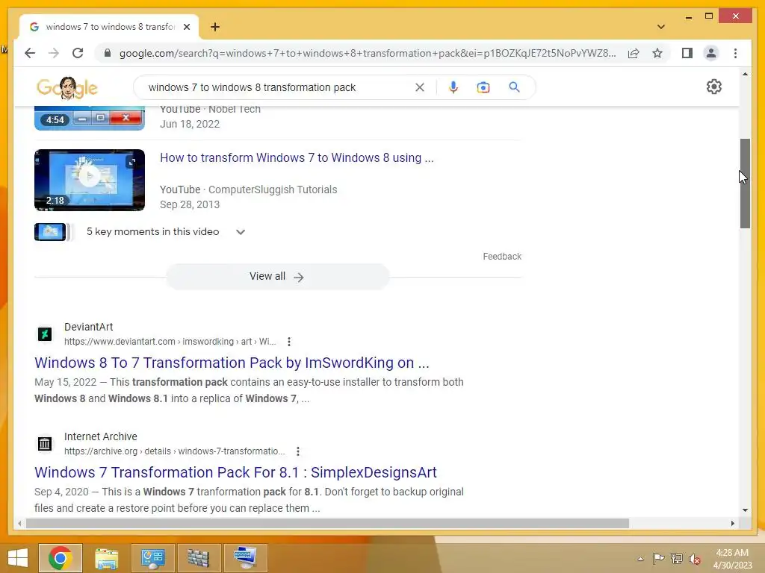Click the scroll down arrow
Viewport: 765px width, 573px height.
745,510
